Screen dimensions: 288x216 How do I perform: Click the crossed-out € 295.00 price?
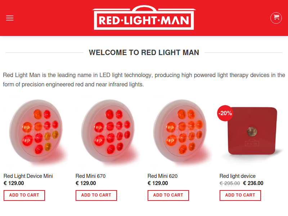click(x=230, y=183)
